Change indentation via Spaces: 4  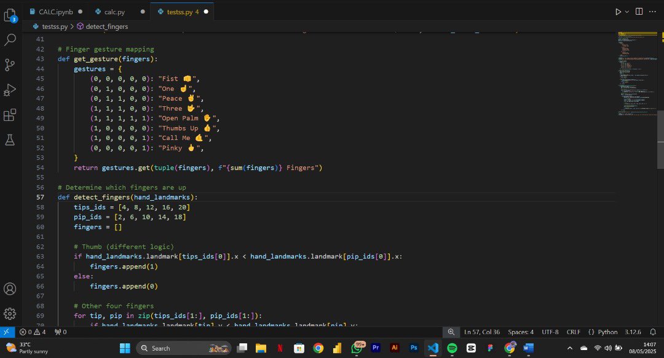tap(521, 332)
